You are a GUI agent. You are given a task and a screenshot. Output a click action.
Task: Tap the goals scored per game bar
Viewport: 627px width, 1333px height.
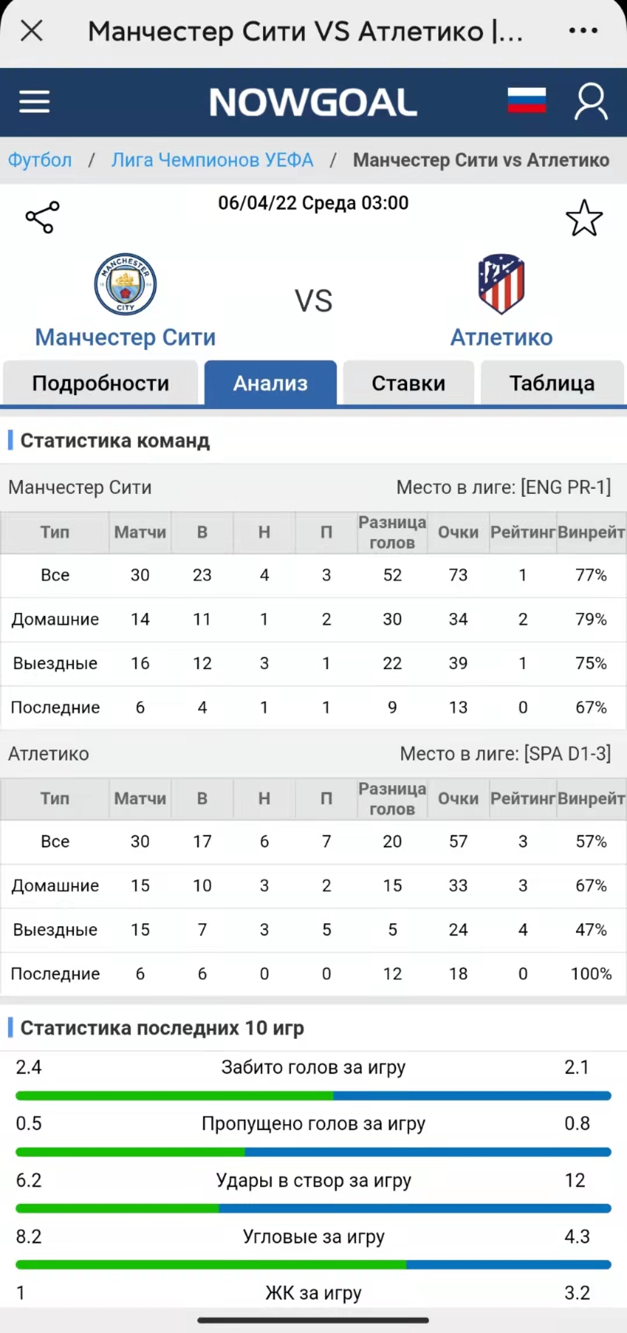point(313,1096)
